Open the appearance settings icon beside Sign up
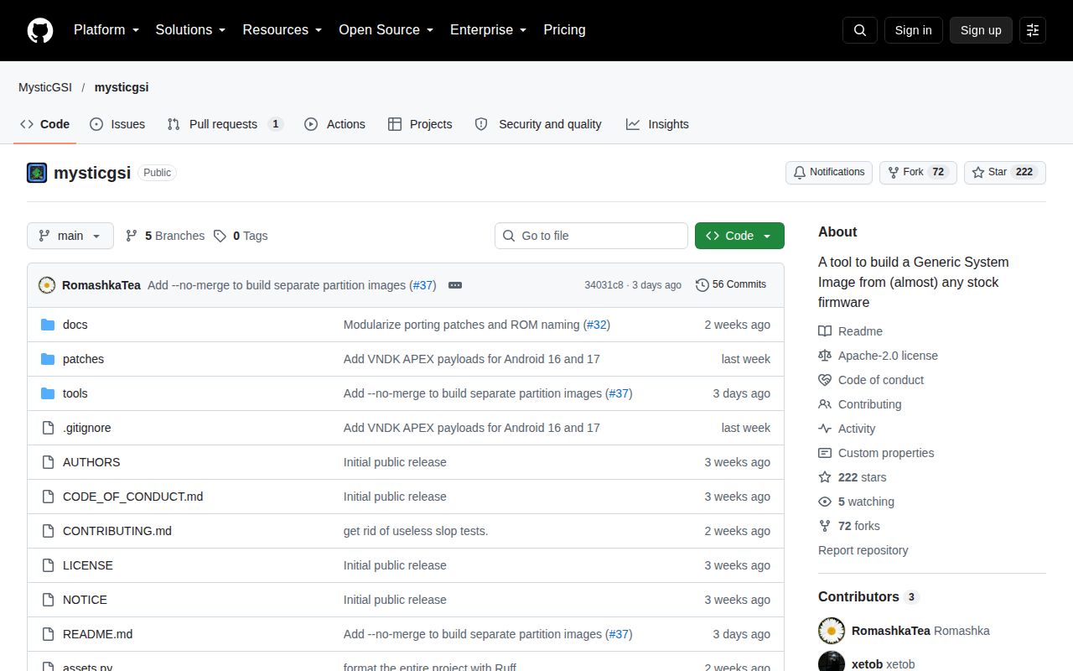This screenshot has width=1073, height=671. tap(1033, 30)
